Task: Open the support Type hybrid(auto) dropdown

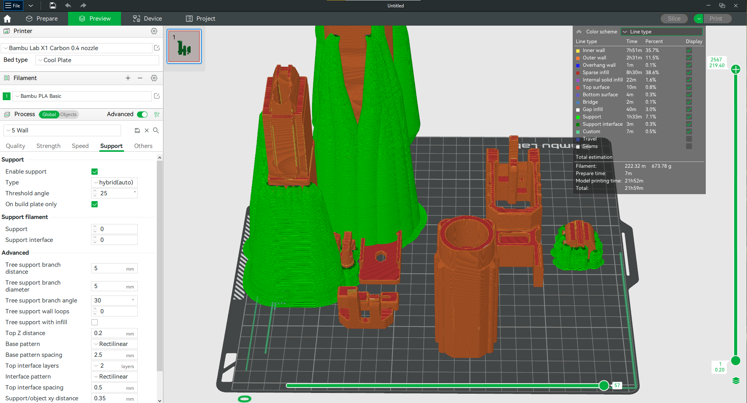Action: click(114, 182)
